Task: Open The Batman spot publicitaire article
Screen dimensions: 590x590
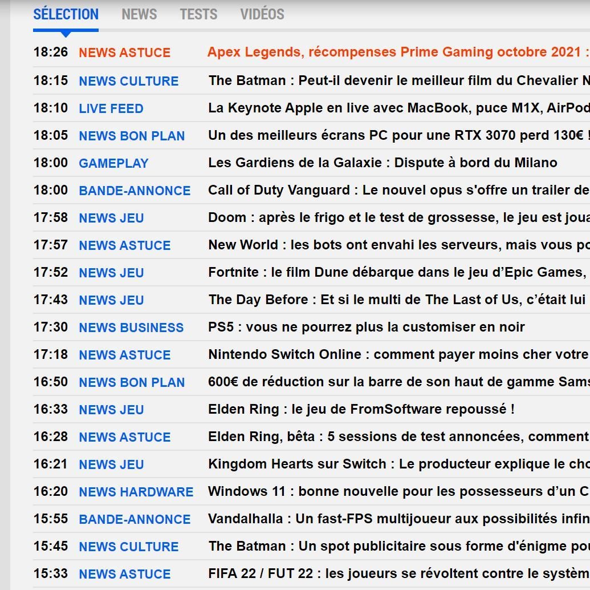Action: point(399,546)
